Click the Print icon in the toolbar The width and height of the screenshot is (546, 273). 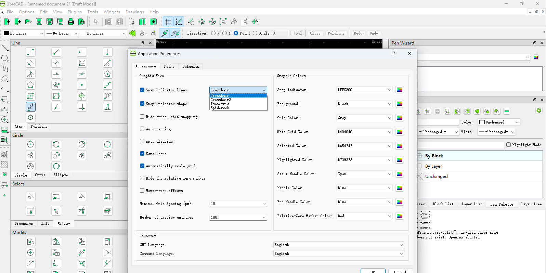(x=71, y=22)
